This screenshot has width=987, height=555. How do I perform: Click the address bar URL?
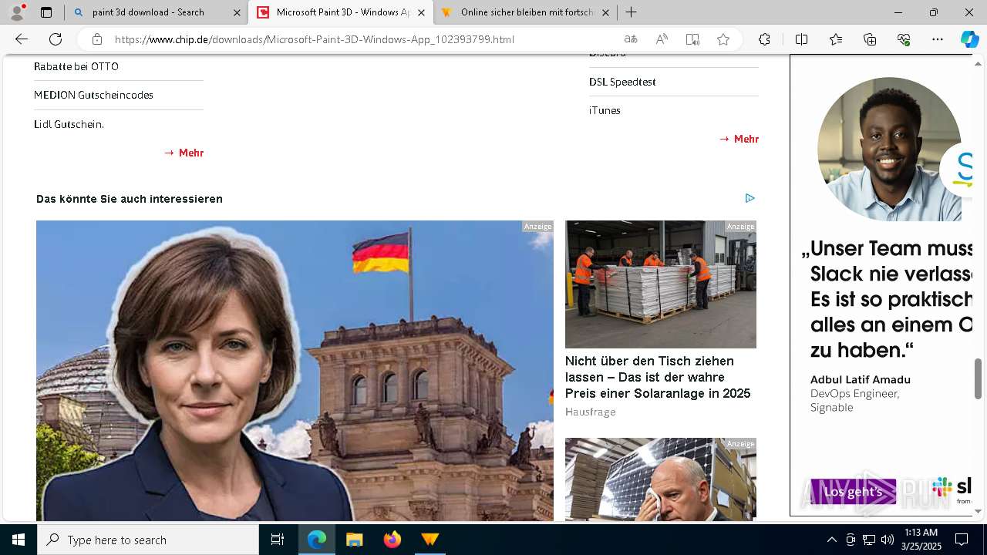(315, 39)
